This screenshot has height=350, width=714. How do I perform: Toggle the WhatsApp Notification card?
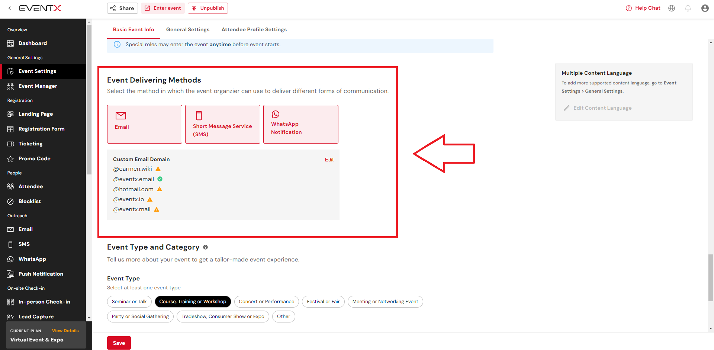click(x=301, y=124)
